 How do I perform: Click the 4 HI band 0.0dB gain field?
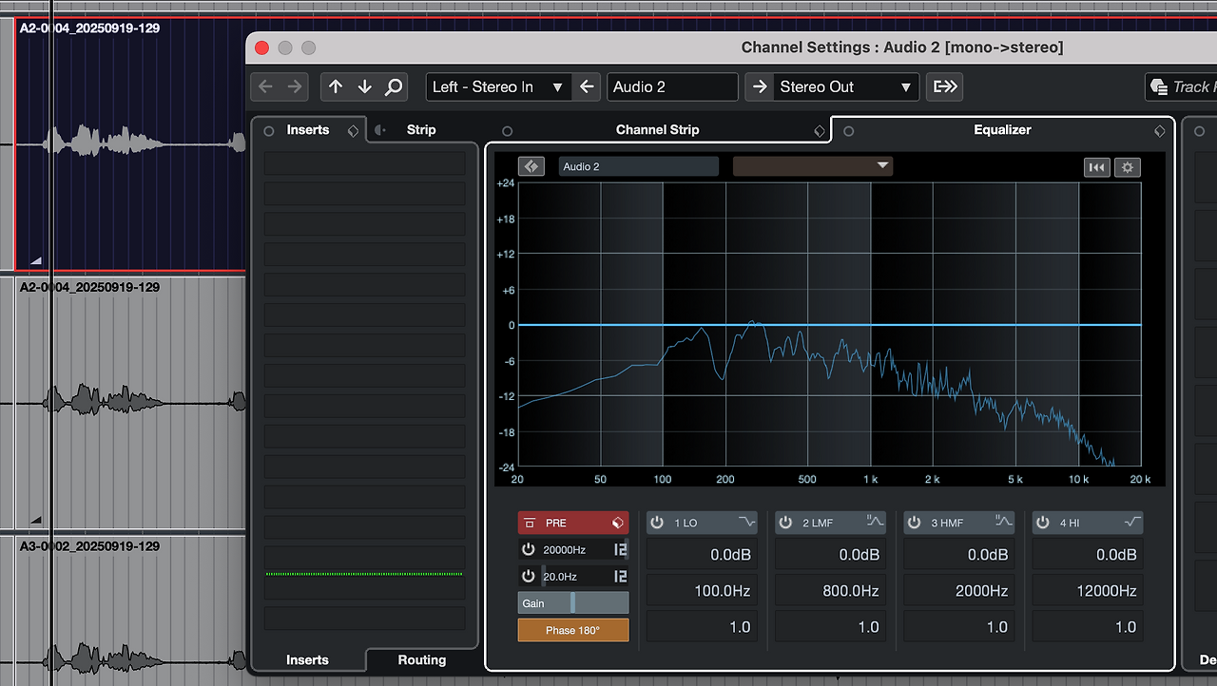(x=1088, y=555)
